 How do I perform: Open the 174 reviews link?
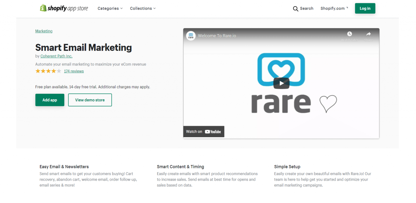(x=74, y=71)
